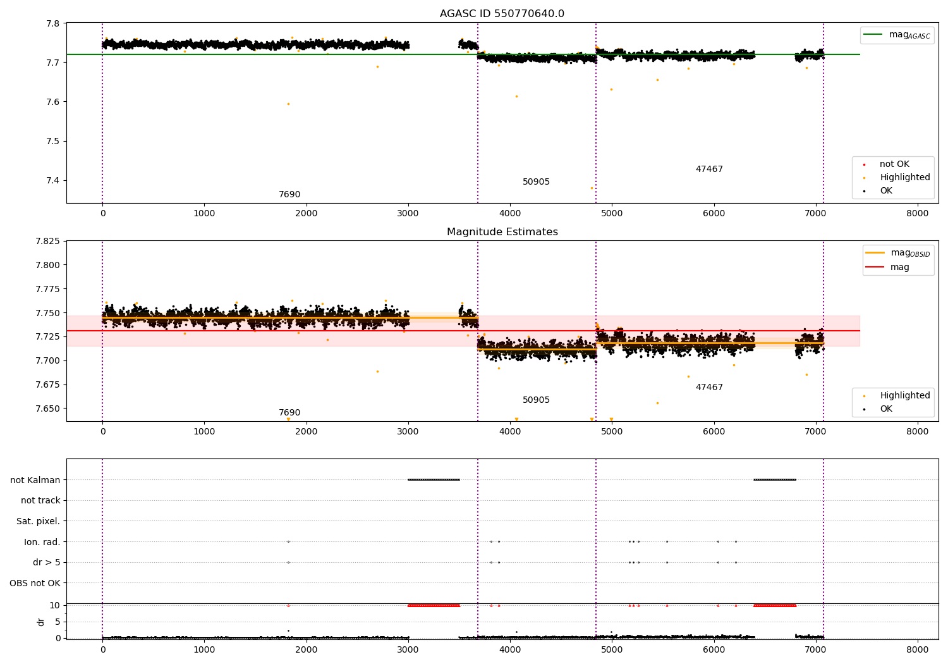948x664 pixels.
Task: Click OBSID label 7690 in top plot
Action: point(289,195)
